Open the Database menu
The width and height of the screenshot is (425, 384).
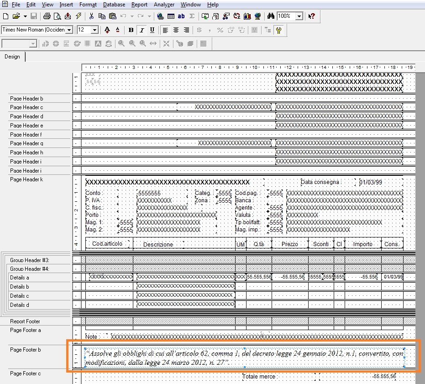pos(115,5)
